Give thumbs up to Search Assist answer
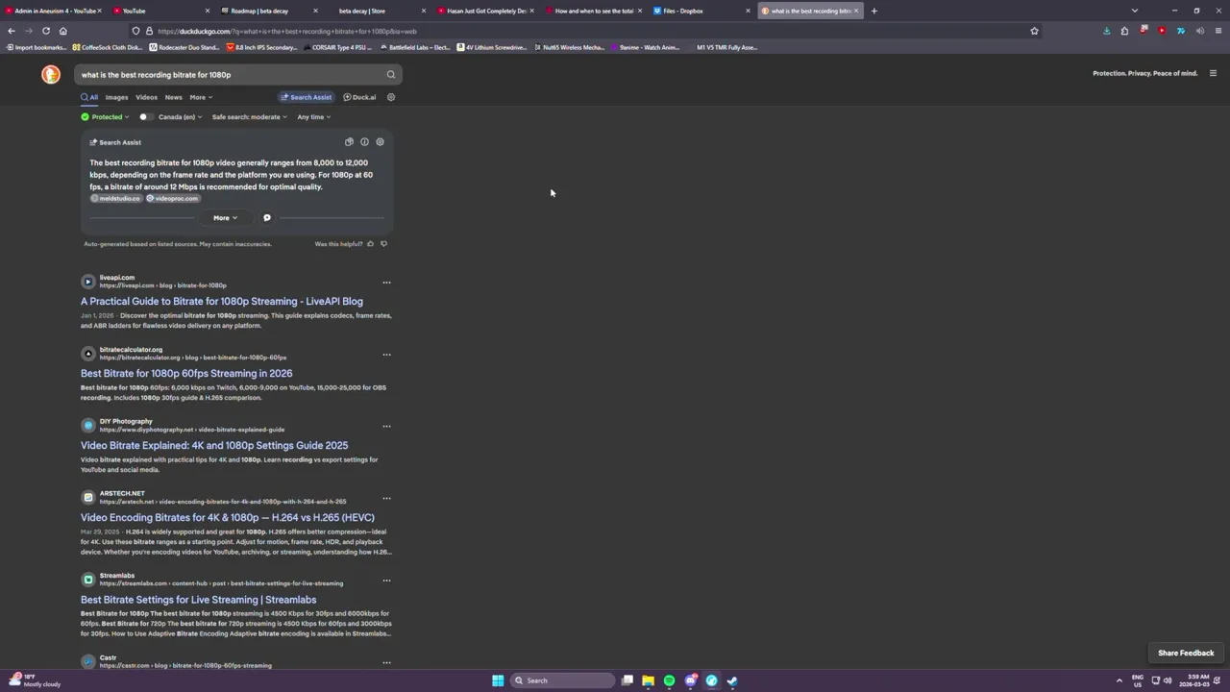This screenshot has height=692, width=1230. pos(370,244)
